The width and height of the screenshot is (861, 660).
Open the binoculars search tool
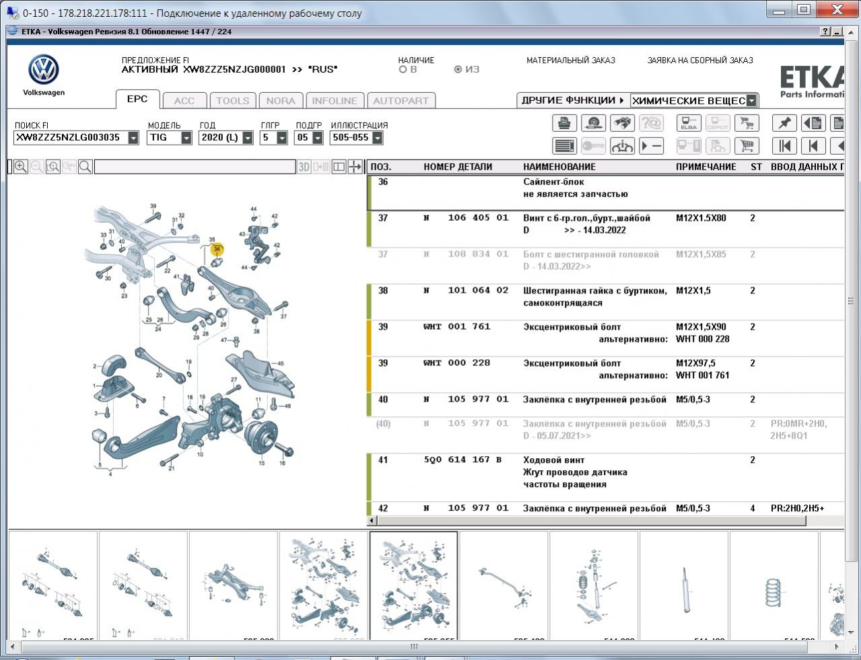(623, 123)
